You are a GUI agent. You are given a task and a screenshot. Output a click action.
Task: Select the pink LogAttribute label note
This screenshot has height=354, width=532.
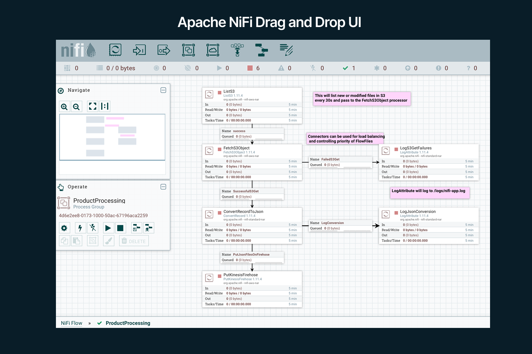point(430,192)
